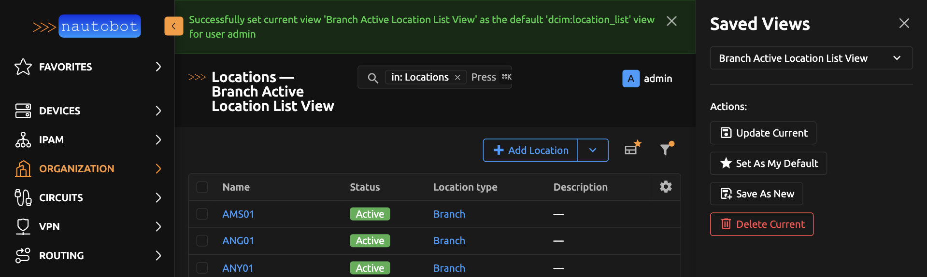927x277 pixels.
Task: Check the ANG01 row checkbox
Action: point(202,241)
